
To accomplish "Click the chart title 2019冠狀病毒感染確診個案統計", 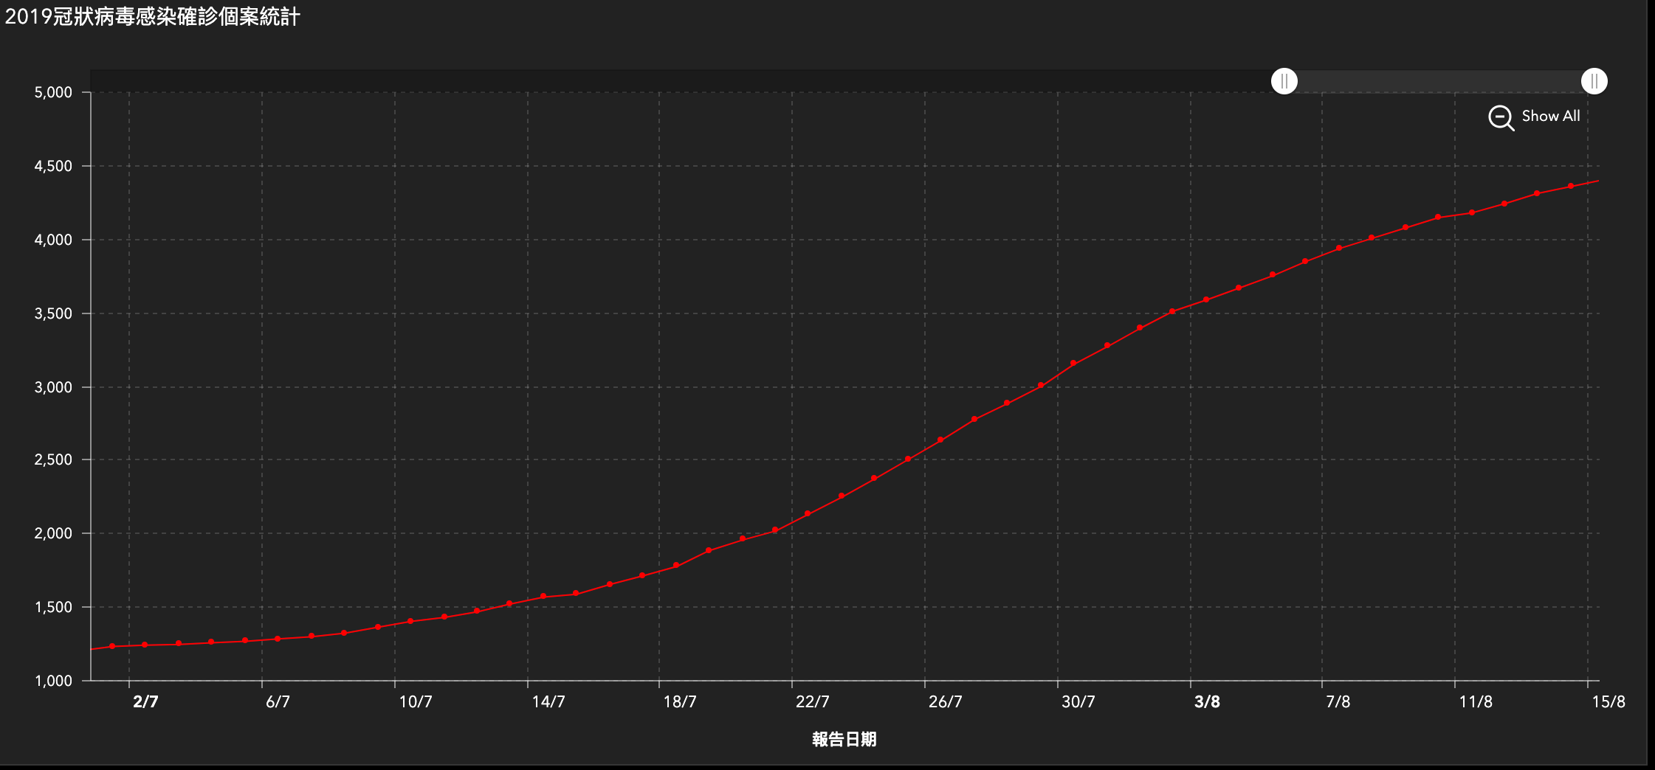I will 153,16.
